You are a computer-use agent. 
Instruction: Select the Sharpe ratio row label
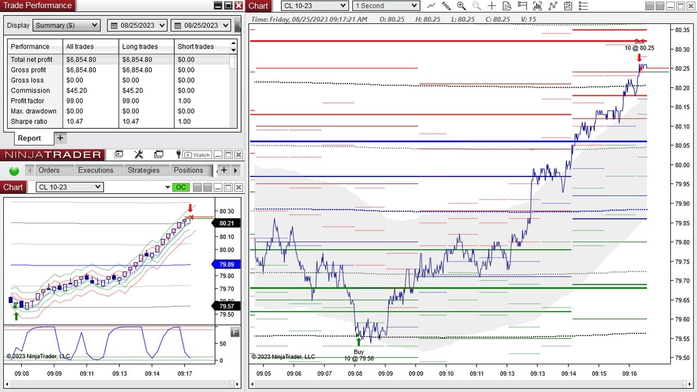click(29, 121)
